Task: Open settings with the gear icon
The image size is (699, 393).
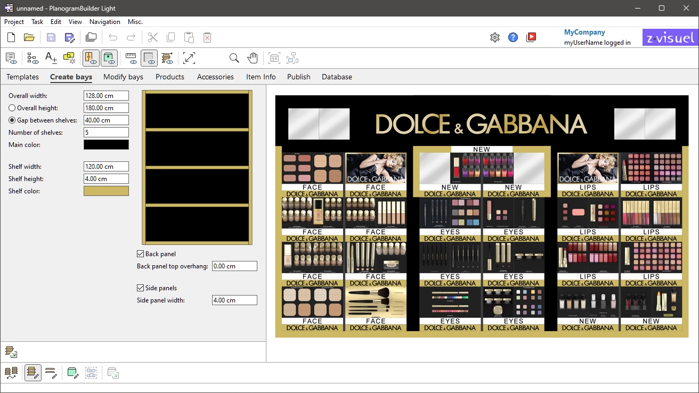Action: tap(495, 37)
